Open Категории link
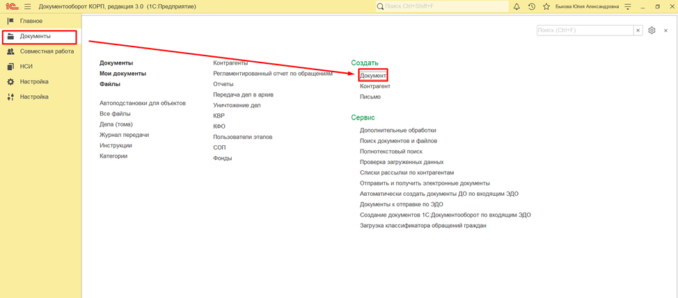This screenshot has width=678, height=298. tap(113, 156)
